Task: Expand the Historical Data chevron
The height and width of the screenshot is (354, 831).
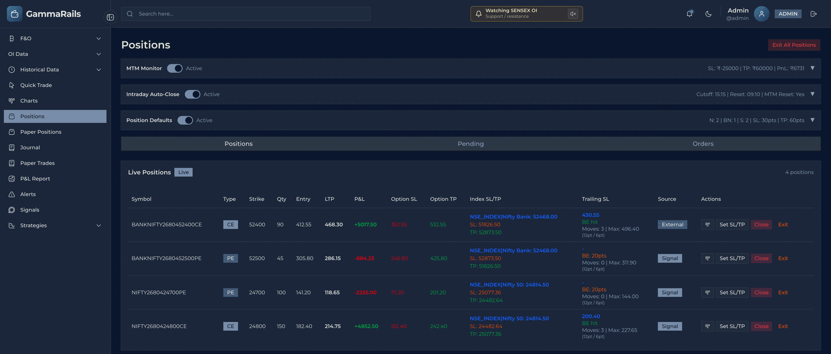Action: pyautogui.click(x=99, y=70)
